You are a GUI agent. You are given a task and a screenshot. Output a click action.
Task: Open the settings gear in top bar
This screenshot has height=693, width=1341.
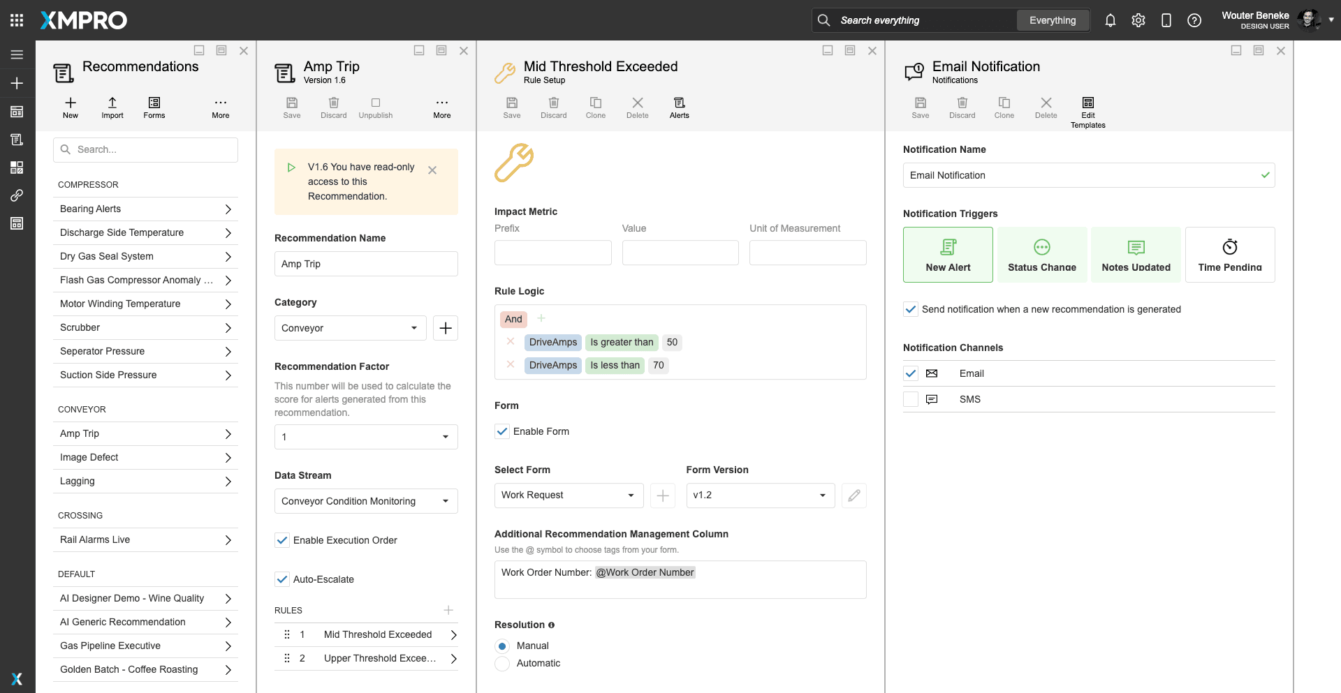[1138, 20]
